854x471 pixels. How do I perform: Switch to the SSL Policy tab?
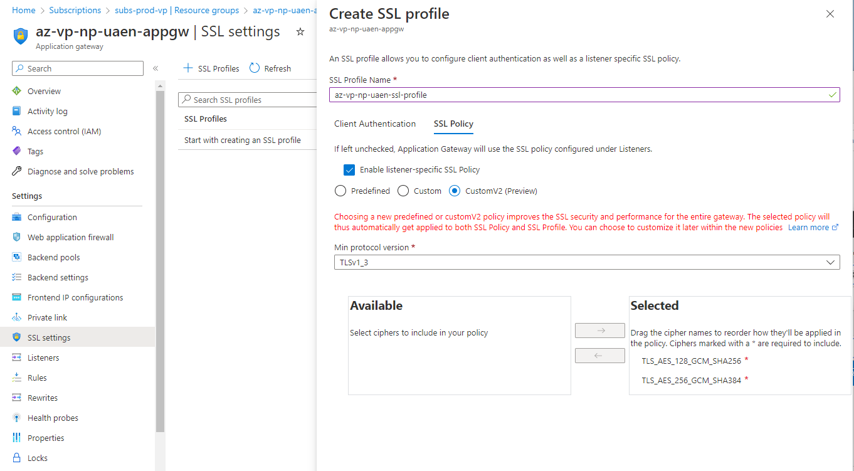pyautogui.click(x=453, y=124)
